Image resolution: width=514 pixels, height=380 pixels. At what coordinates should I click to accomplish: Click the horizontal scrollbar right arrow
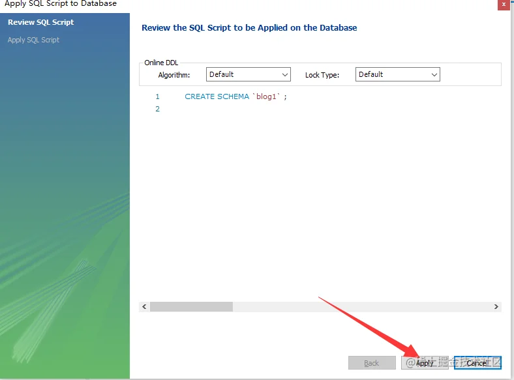496,306
